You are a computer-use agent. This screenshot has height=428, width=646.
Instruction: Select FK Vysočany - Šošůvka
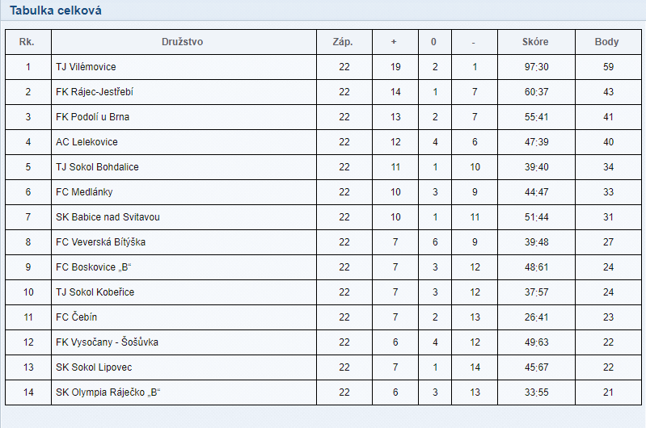tap(107, 342)
